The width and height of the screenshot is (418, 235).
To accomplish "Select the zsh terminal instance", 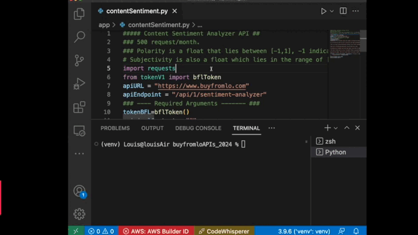I will click(x=339, y=141).
